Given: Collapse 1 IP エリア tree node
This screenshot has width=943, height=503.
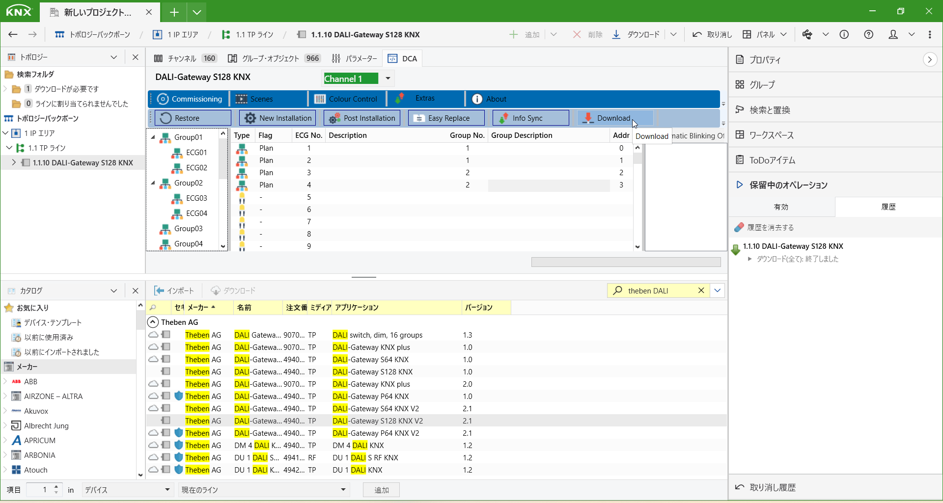Looking at the screenshot, I should coord(5,133).
